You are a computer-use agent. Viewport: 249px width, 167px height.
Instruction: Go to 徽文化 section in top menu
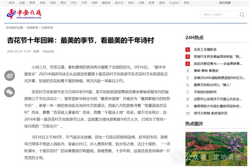click(x=118, y=2)
